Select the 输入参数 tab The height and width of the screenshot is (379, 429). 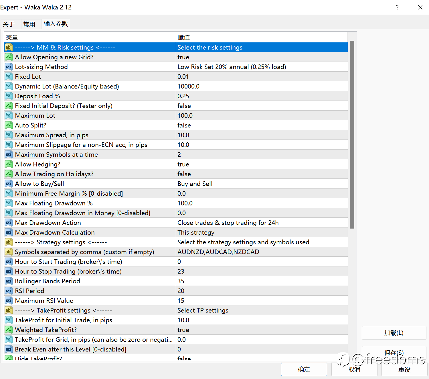point(56,24)
